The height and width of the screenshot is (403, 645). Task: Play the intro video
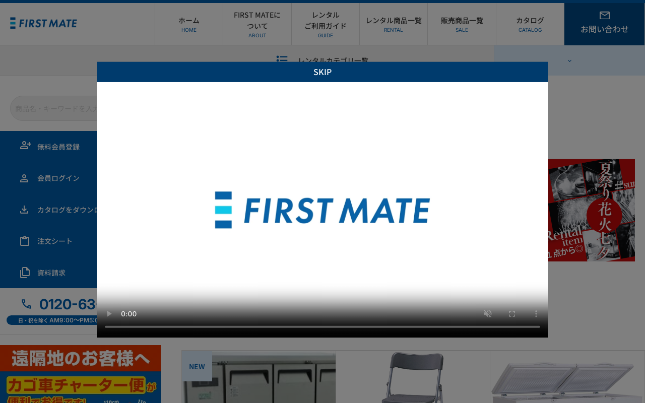(109, 314)
